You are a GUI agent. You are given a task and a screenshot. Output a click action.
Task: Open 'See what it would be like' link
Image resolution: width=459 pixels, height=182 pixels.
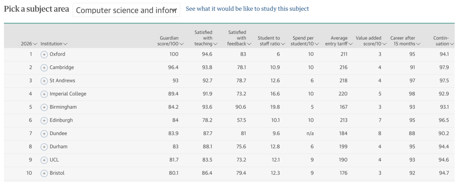[247, 8]
